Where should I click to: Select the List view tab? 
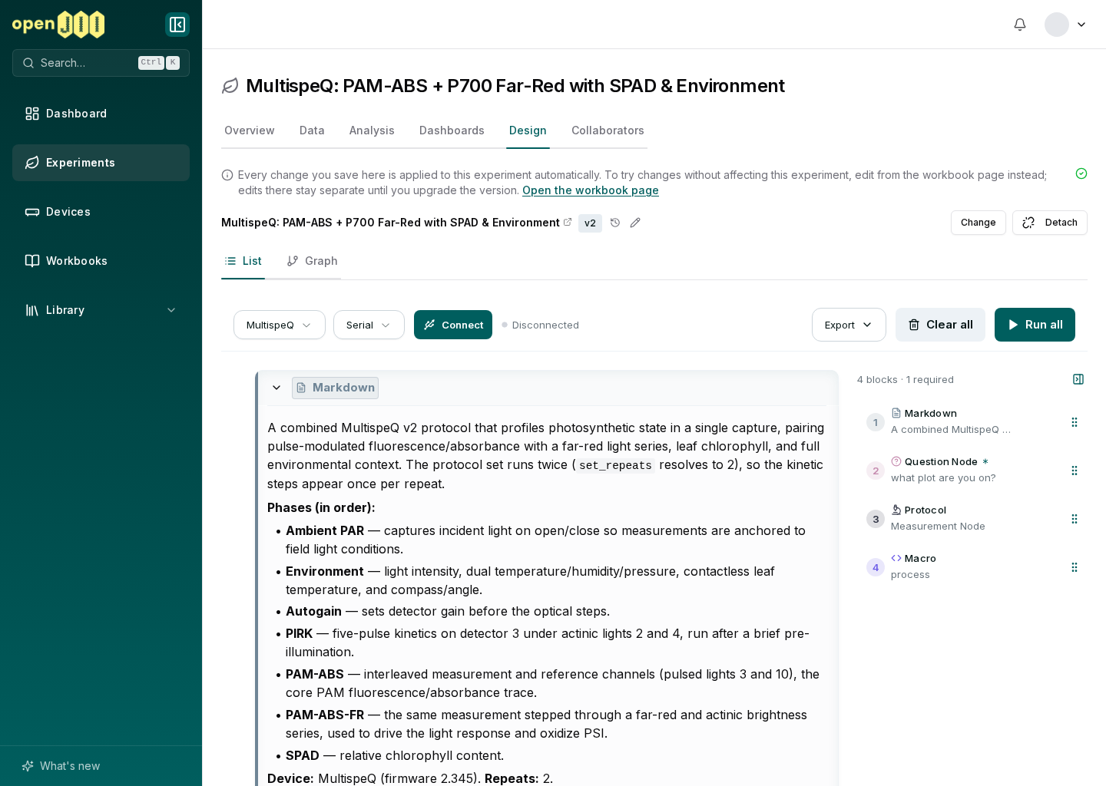point(243,261)
